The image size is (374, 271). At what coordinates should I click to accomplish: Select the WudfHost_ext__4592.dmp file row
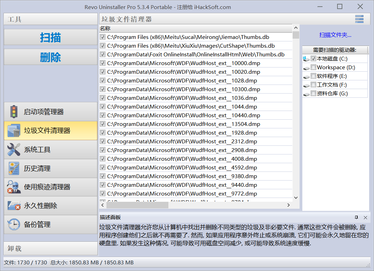tap(196, 167)
